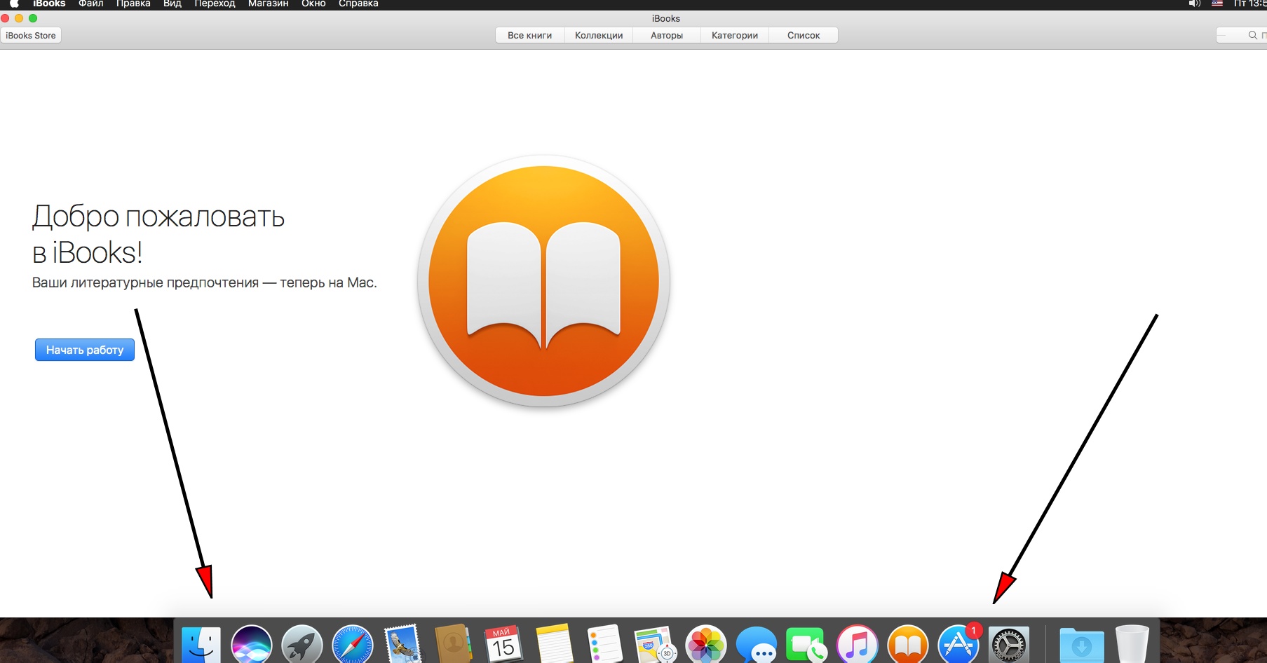Select the Авторы tab

666,36
